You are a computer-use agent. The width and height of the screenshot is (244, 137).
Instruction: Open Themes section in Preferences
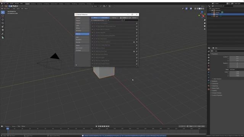(82, 21)
